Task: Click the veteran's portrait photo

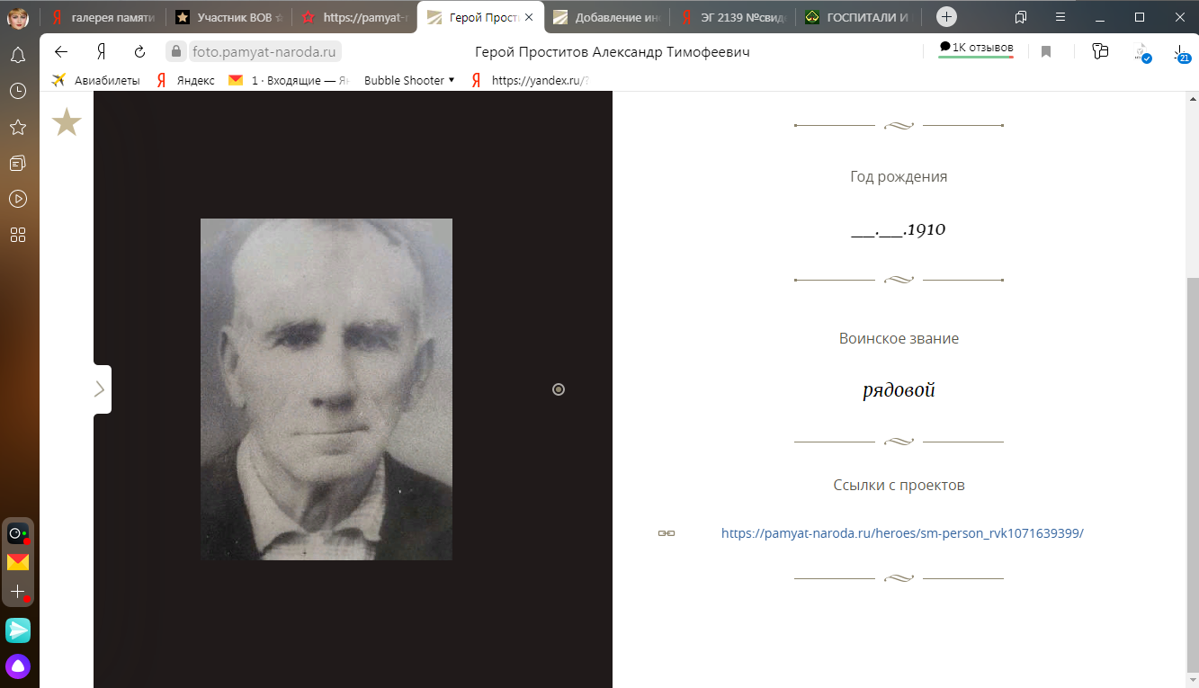Action: click(326, 389)
